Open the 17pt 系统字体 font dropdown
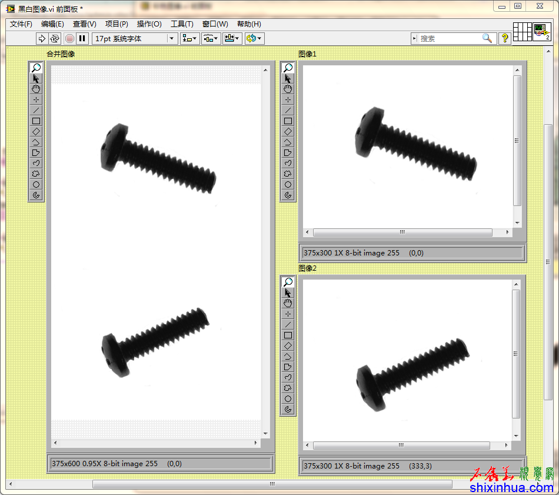This screenshot has width=559, height=495. 135,38
